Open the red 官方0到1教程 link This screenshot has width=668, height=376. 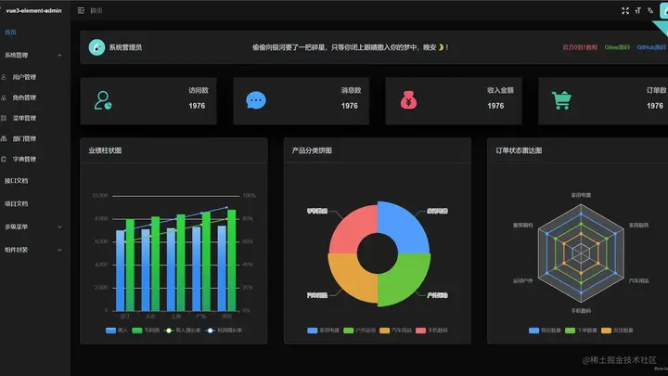click(580, 47)
